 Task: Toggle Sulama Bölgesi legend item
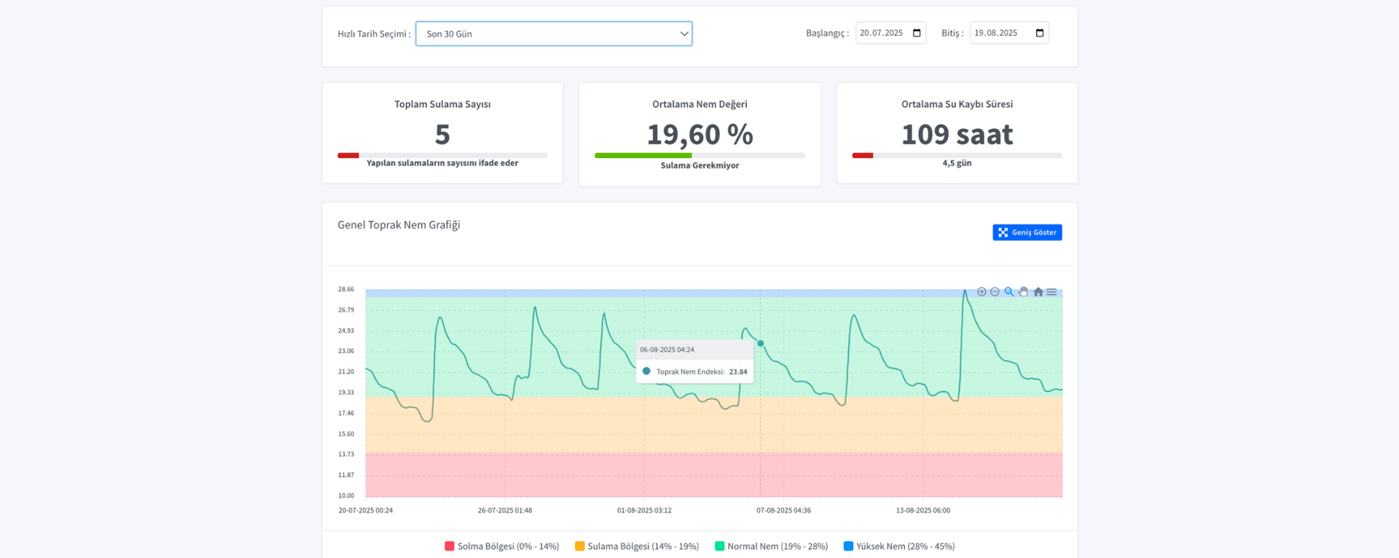(x=636, y=546)
